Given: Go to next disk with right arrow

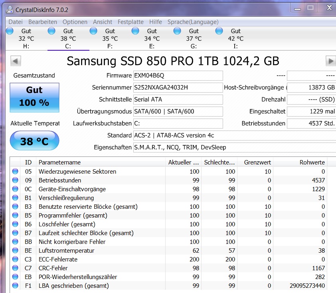Looking at the screenshot, I should (x=331, y=61).
